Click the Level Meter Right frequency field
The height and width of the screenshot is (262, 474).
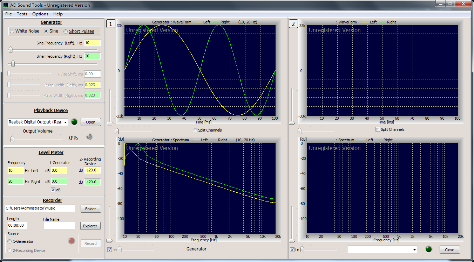point(15,181)
